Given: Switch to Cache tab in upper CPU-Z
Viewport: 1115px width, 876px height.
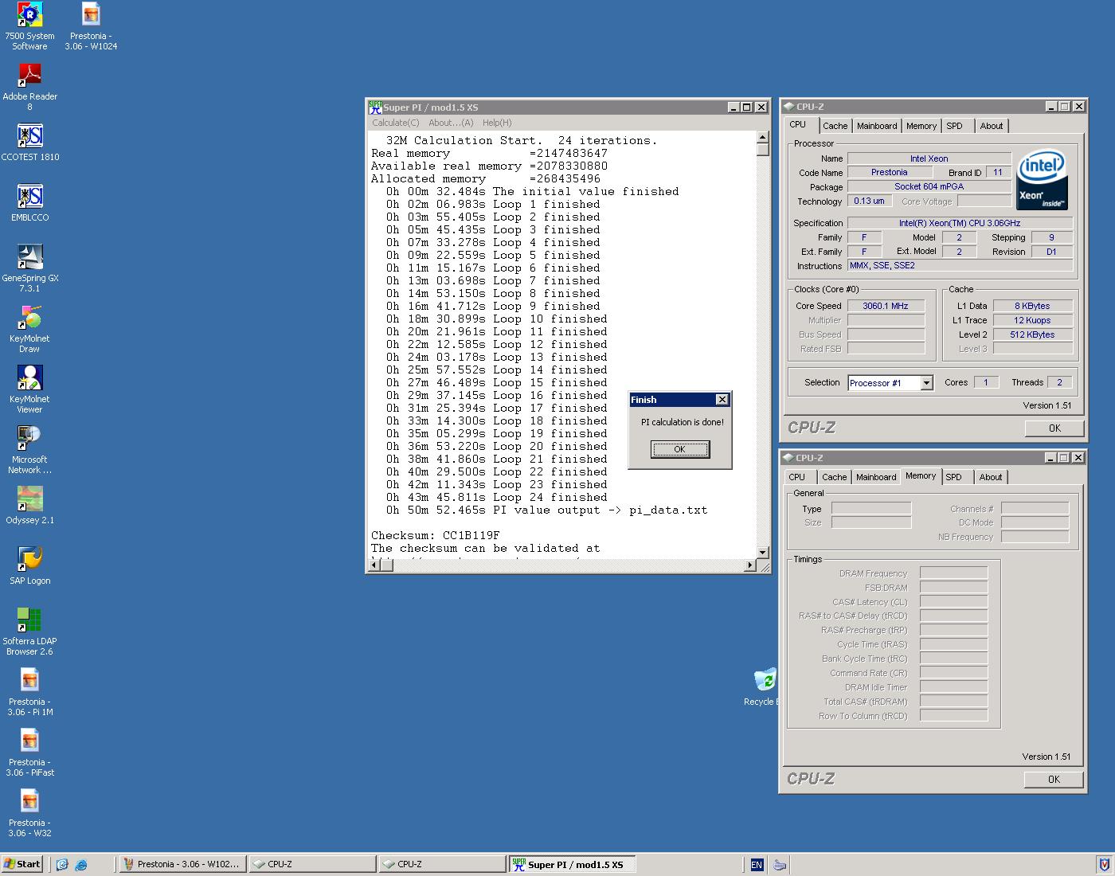Looking at the screenshot, I should 835,126.
